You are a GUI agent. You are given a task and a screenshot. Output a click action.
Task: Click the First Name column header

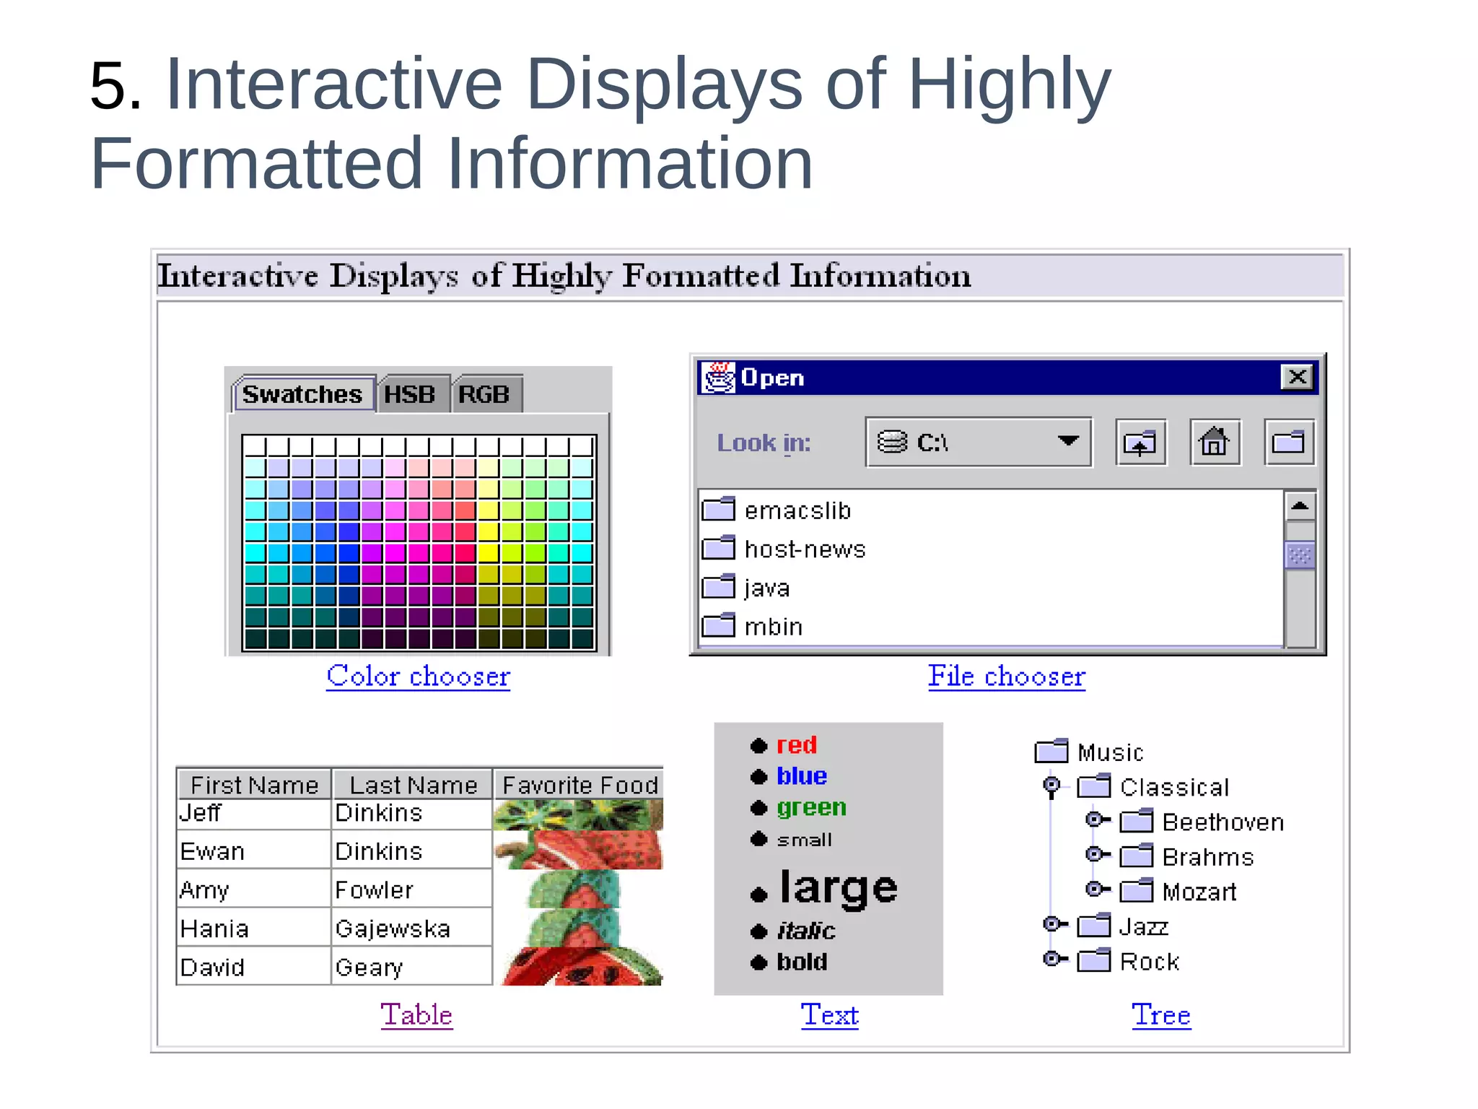pyautogui.click(x=254, y=785)
